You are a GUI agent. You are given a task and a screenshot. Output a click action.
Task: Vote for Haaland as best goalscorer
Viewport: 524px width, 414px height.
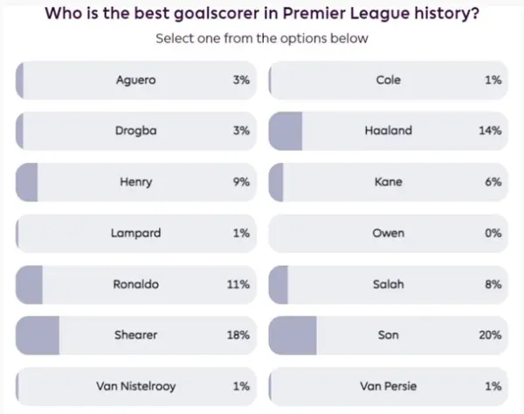tap(388, 131)
